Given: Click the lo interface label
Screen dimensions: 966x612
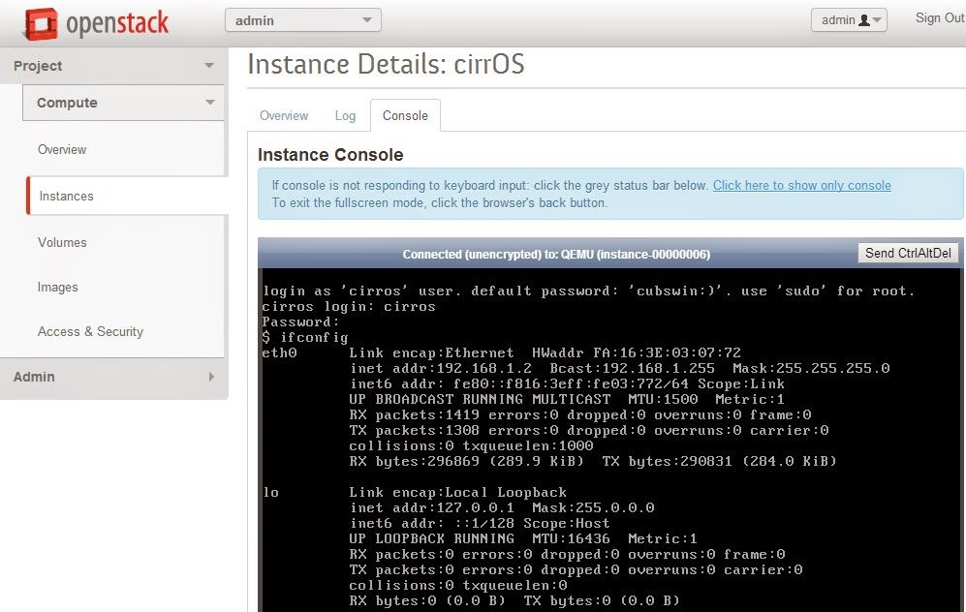Looking at the screenshot, I should 270,492.
